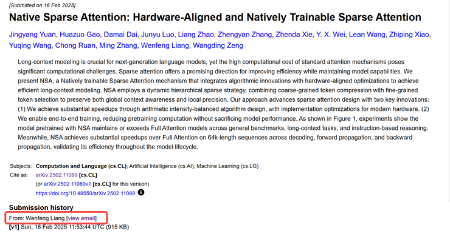The height and width of the screenshot is (245, 450).
Task: Open author link Ming Zhang
Action: click(118, 45)
